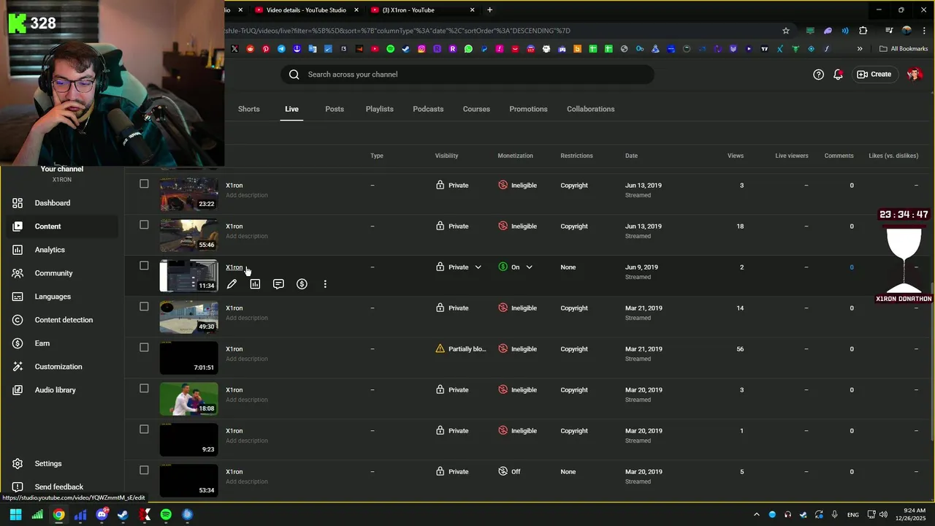This screenshot has width=935, height=526.
Task: Tick the 18:08 video checkbox
Action: (x=144, y=389)
